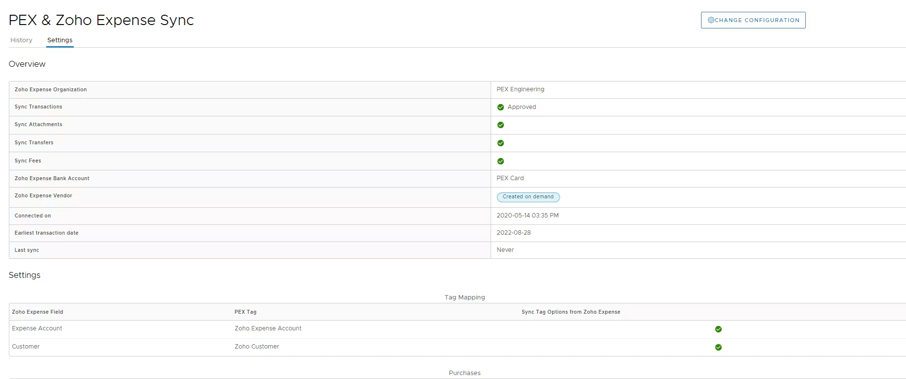The height and width of the screenshot is (379, 906).
Task: Click the 'Zoho Expense Field' column header
Action: [37, 312]
